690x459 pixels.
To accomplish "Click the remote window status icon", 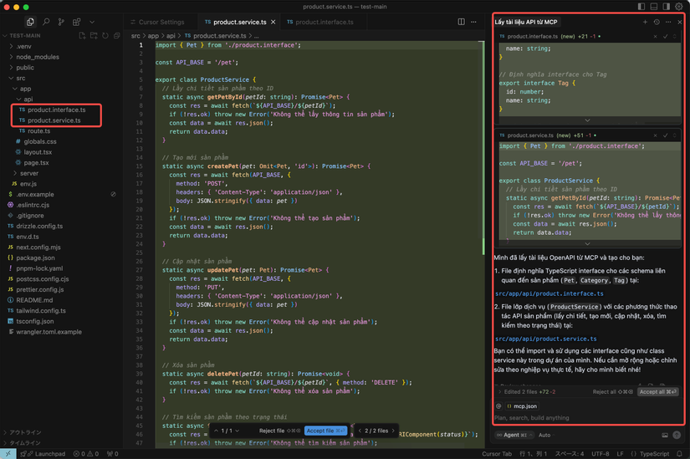I will 8,454.
